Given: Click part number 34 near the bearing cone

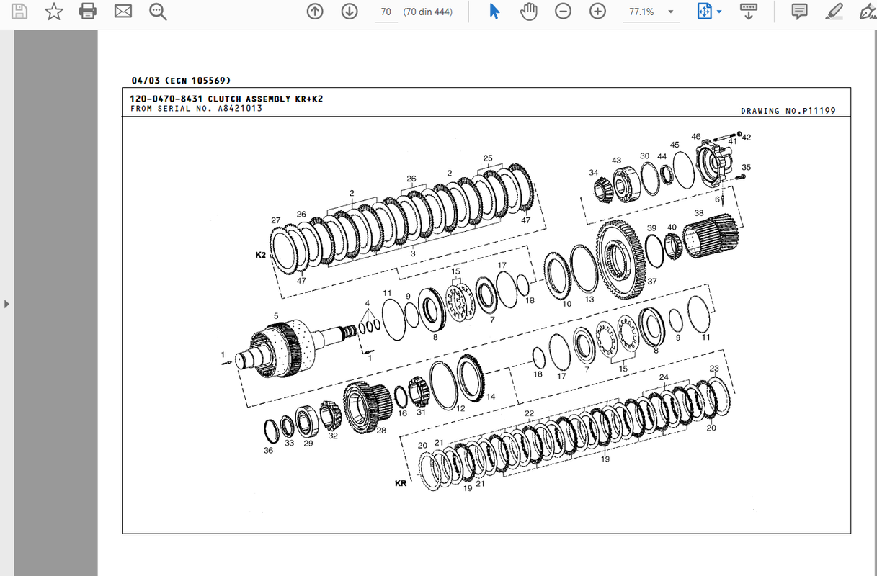Looking at the screenshot, I should coord(593,173).
